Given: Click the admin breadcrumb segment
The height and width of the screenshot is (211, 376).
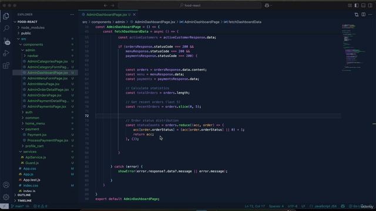Looking at the screenshot, I should coord(120,22).
